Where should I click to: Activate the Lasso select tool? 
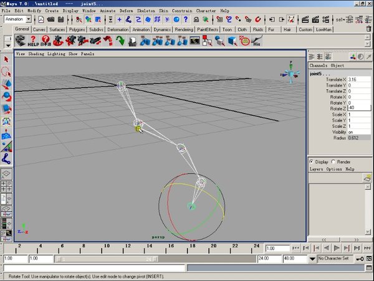click(6, 71)
